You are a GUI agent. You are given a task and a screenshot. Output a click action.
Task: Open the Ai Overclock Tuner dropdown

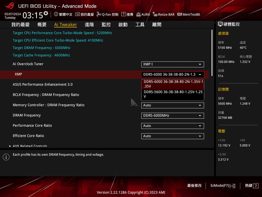pyautogui.click(x=173, y=64)
